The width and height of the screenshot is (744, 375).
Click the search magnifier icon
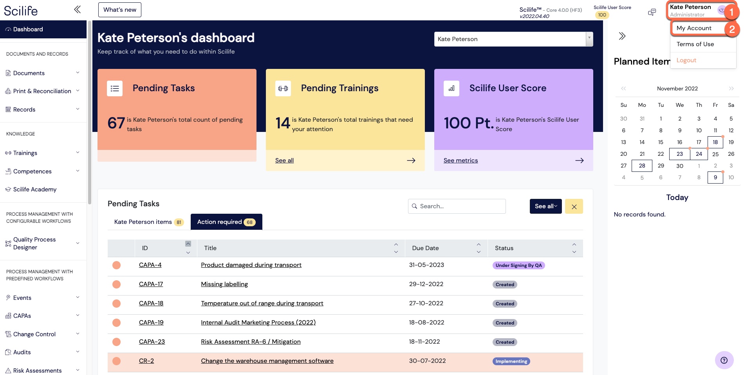coord(415,206)
